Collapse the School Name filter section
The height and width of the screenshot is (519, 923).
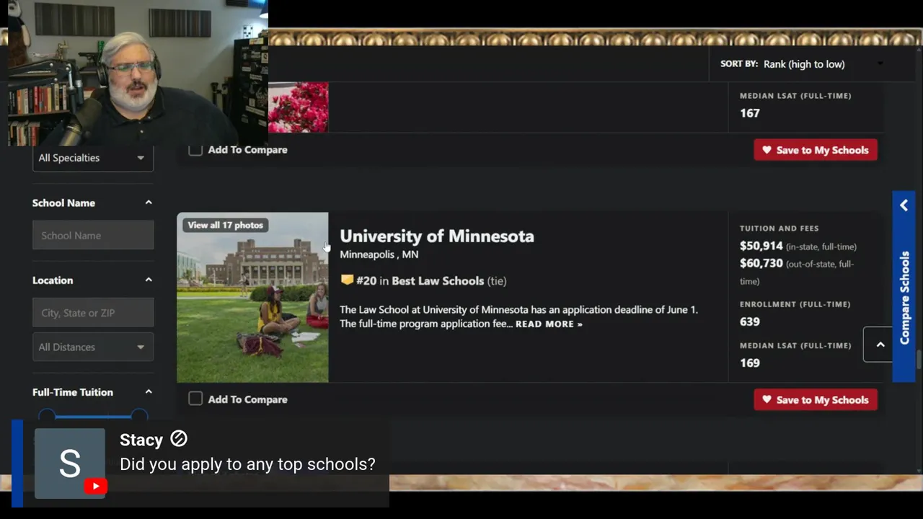(x=149, y=203)
